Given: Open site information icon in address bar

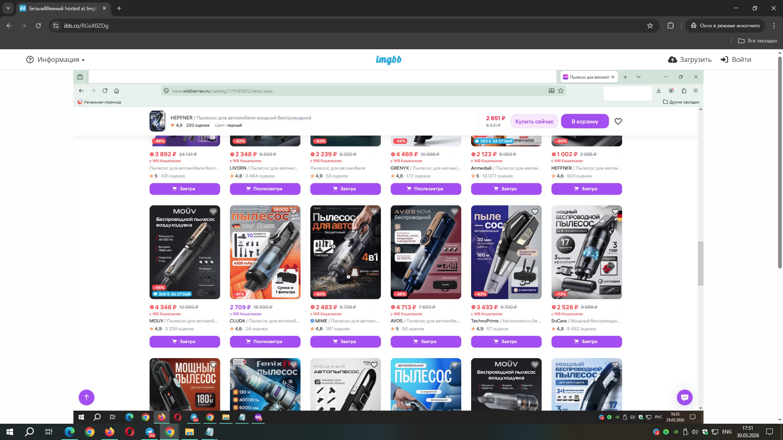Looking at the screenshot, I should click(56, 26).
